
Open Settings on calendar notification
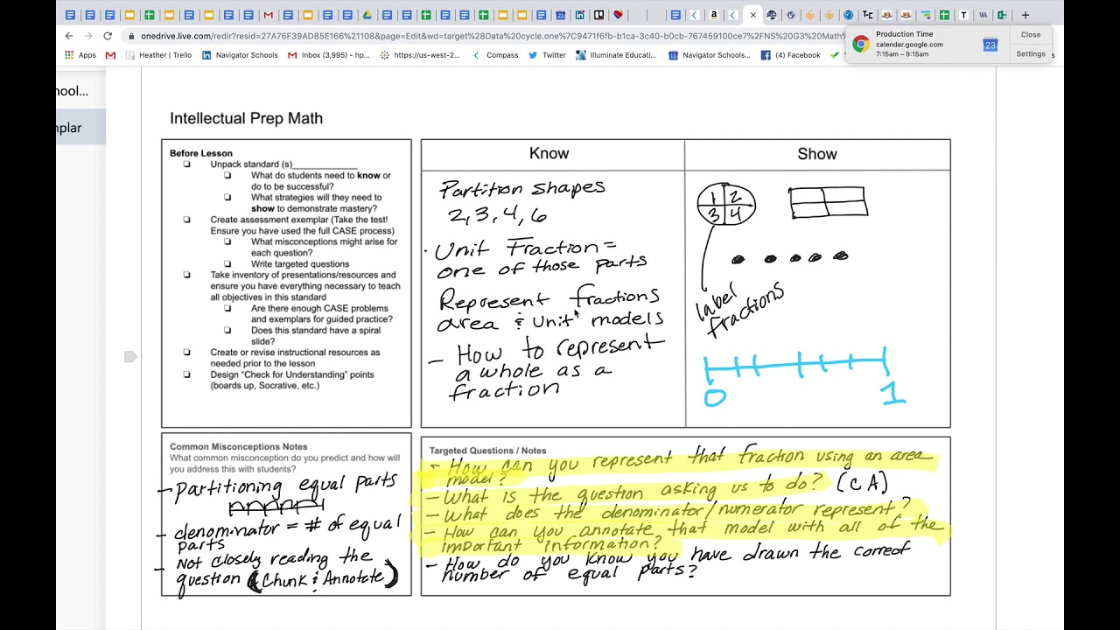point(1031,54)
